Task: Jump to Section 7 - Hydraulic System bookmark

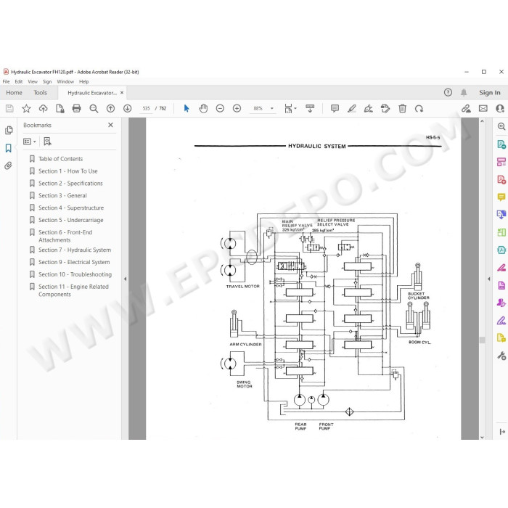Action: coord(75,250)
